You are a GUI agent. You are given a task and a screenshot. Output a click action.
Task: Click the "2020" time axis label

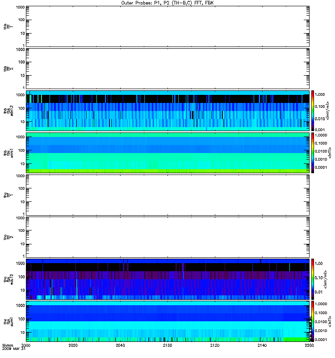(73, 345)
